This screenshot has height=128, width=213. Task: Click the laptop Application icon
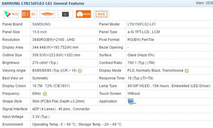(x=132, y=101)
